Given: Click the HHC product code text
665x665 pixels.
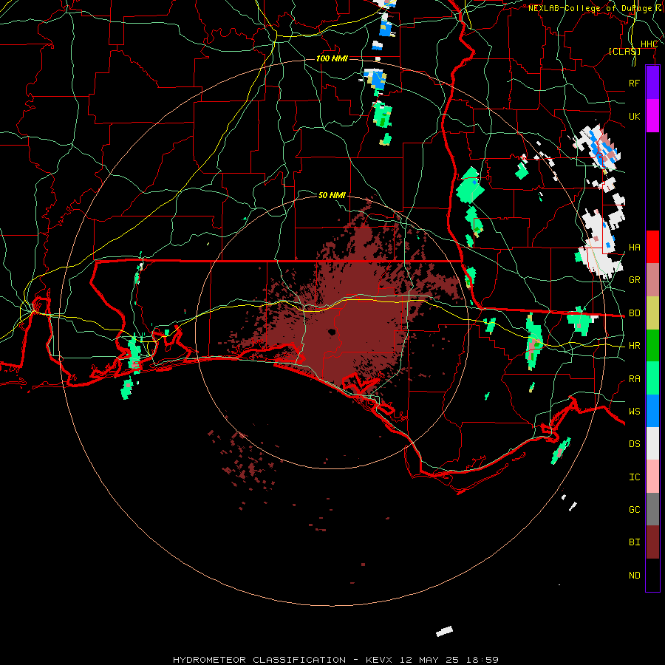Looking at the screenshot, I should point(649,44).
